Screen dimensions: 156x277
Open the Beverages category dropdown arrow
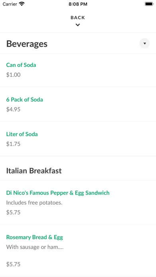pos(144,43)
